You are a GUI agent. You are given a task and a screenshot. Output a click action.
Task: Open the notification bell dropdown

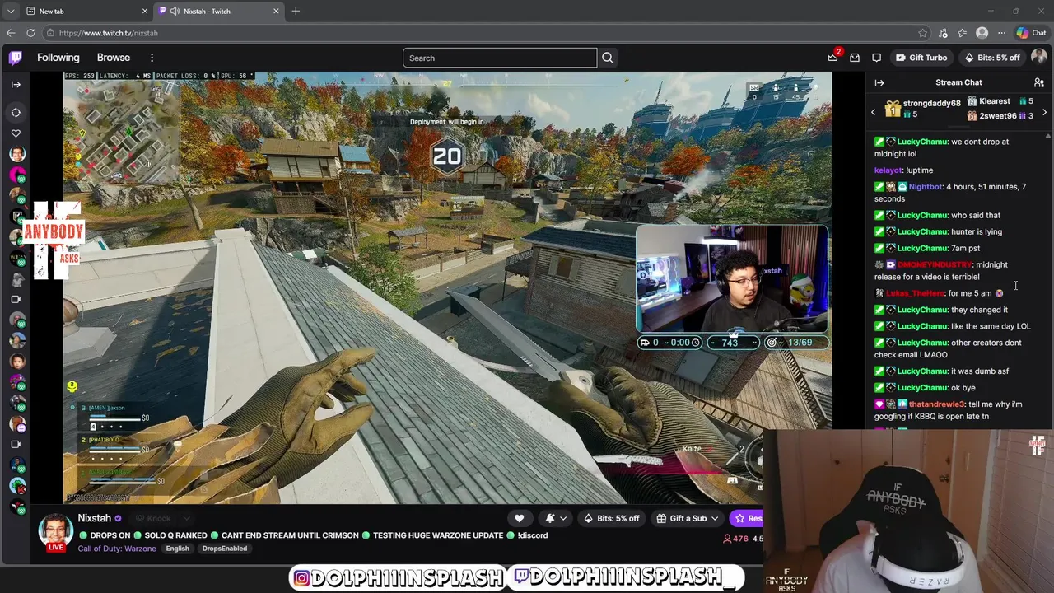556,518
